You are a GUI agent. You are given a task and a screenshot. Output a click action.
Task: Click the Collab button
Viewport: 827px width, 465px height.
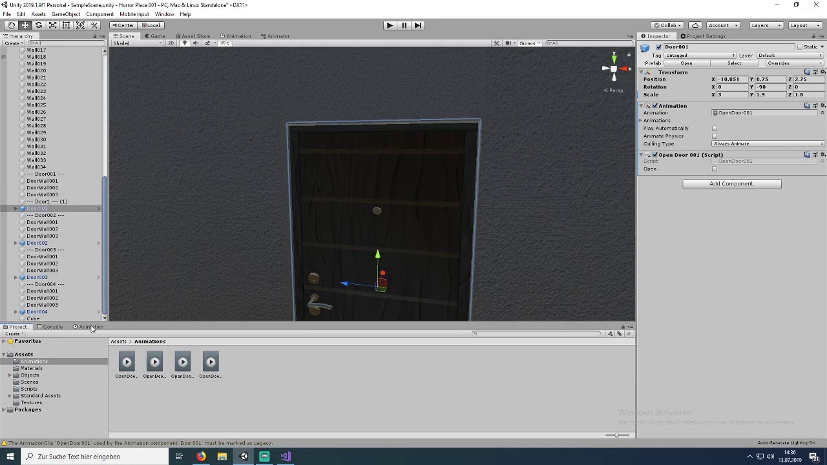click(x=667, y=25)
